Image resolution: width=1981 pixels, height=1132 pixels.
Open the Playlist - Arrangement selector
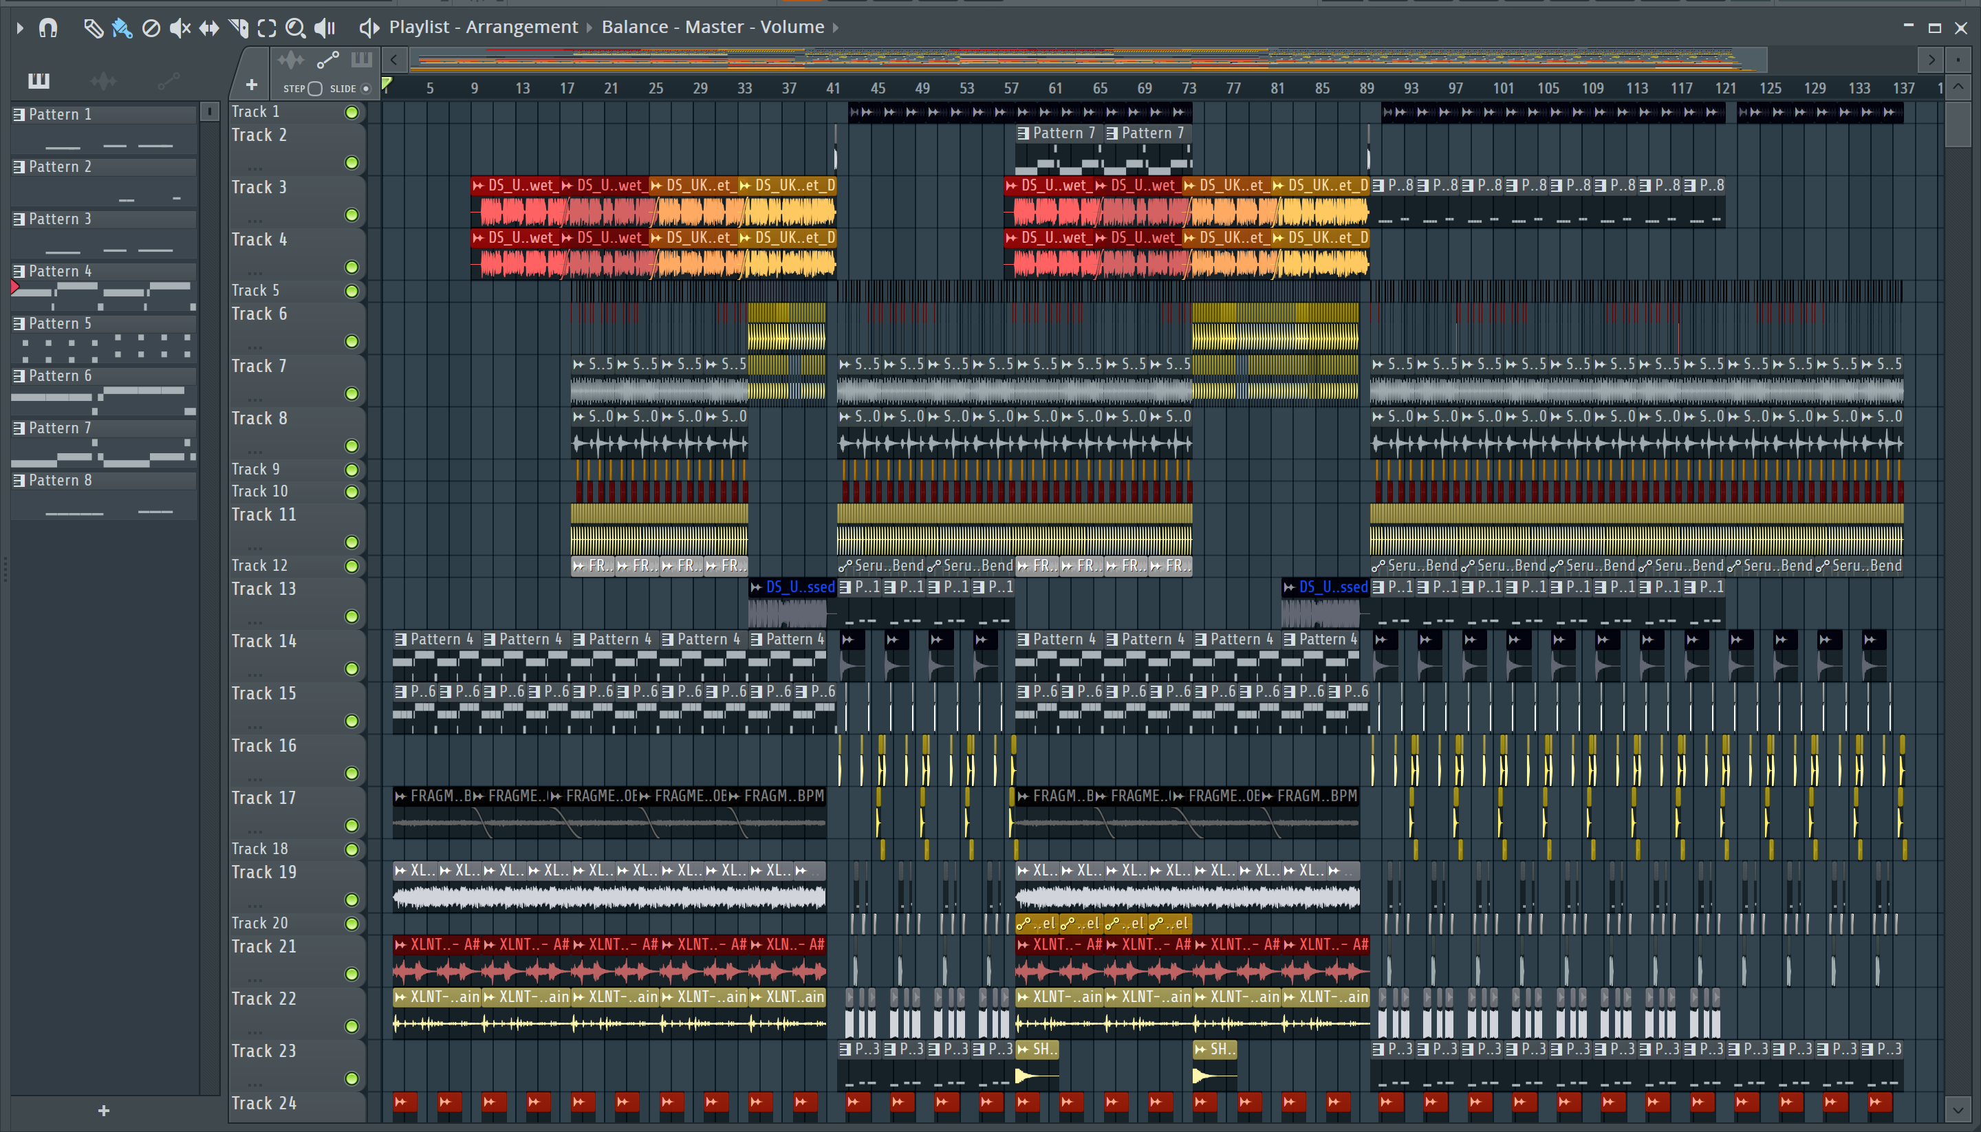tap(484, 28)
